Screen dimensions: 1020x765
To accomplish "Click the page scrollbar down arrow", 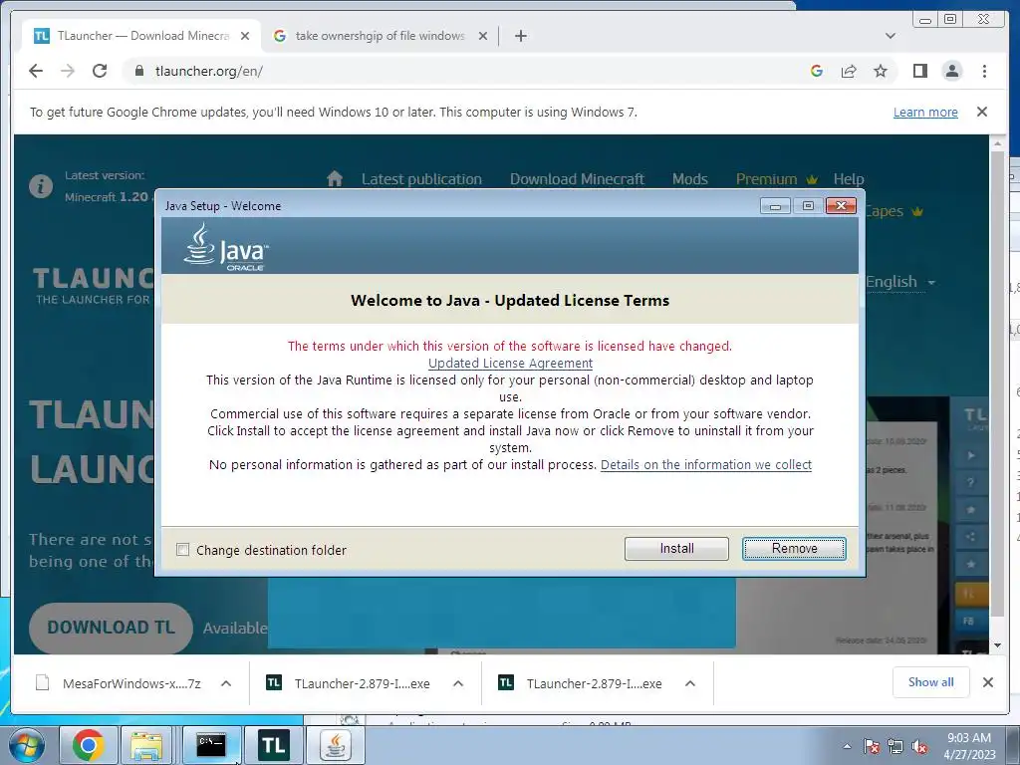I will point(997,645).
